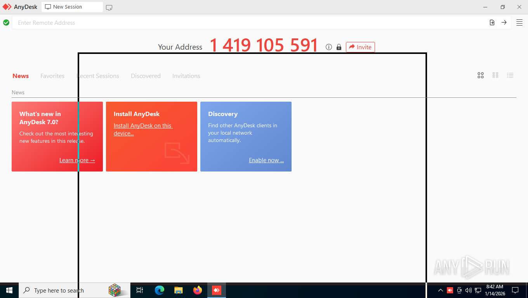Open the What's new in AnyDesk 7.0 card
Image resolution: width=528 pixels, height=298 pixels.
pos(57,137)
